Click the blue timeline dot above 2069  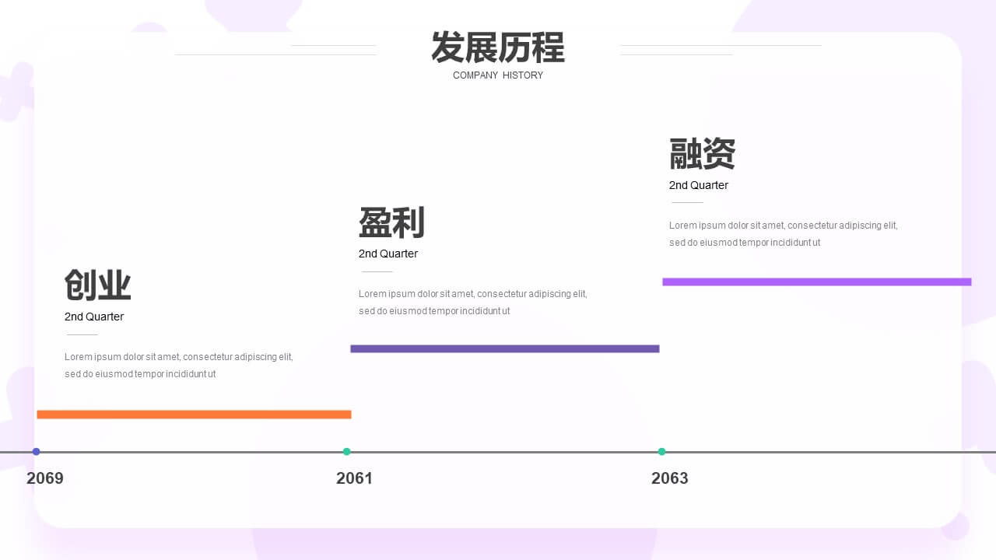point(36,452)
